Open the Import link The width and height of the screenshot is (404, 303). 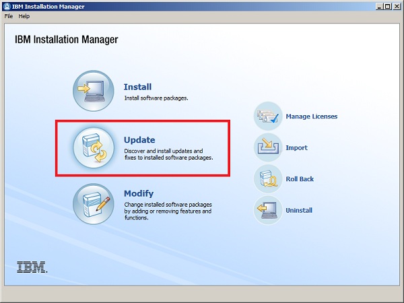click(296, 148)
